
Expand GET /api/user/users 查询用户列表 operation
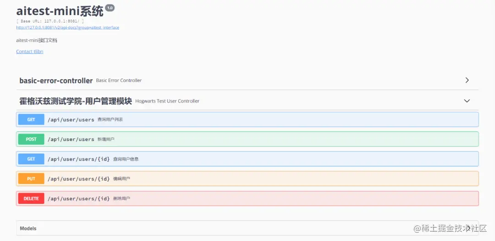[x=247, y=120]
